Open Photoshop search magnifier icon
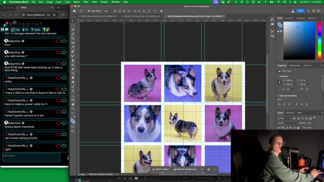The height and width of the screenshot is (182, 324). click(x=308, y=11)
